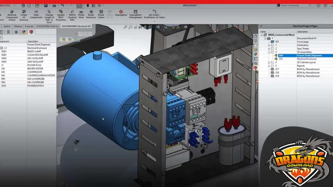Expand the Schematics folder in the tree

[269, 45]
